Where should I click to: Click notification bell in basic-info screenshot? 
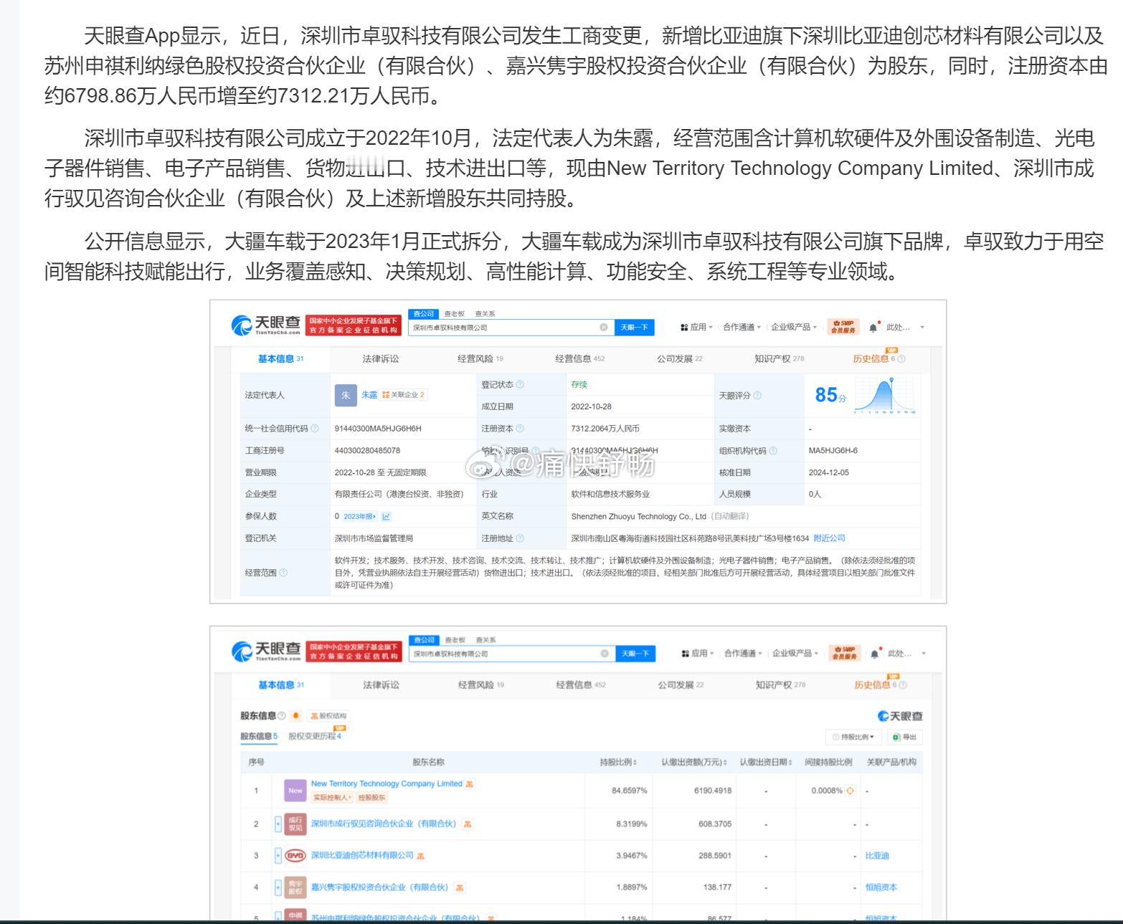[x=873, y=328]
